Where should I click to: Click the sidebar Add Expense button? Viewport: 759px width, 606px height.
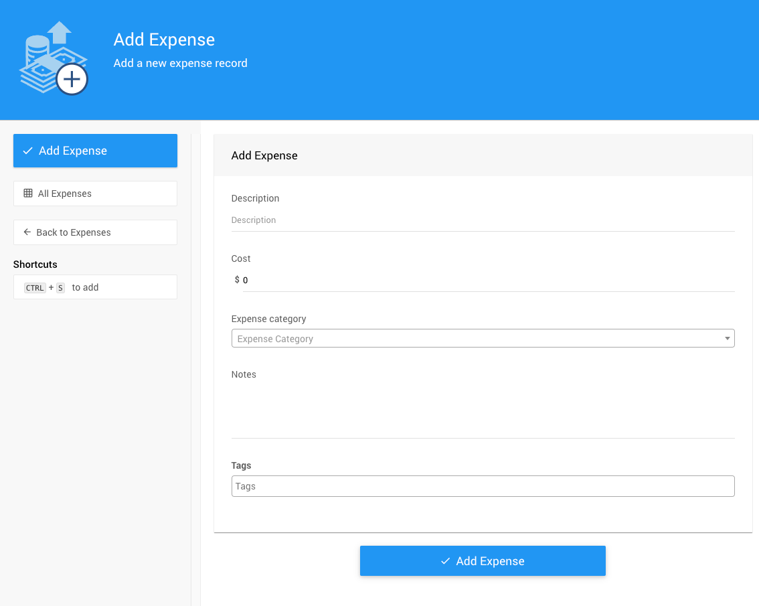point(95,151)
